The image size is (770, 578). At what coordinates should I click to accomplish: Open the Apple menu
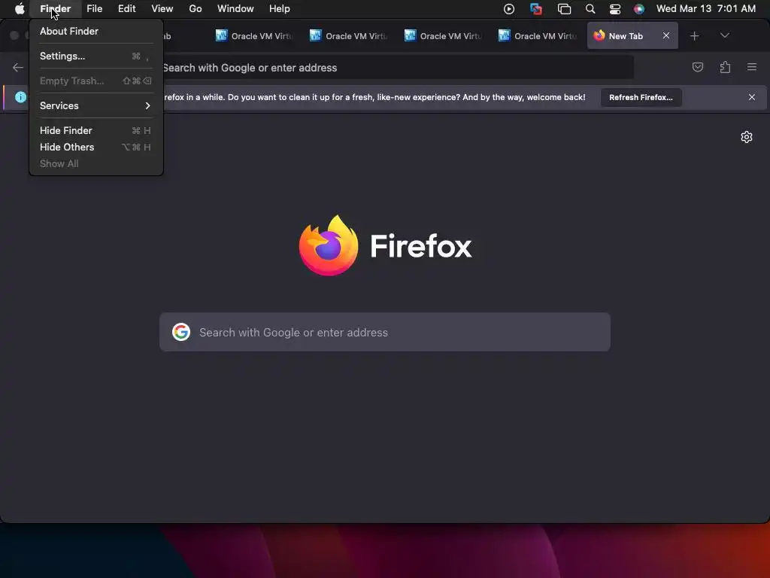[x=20, y=9]
